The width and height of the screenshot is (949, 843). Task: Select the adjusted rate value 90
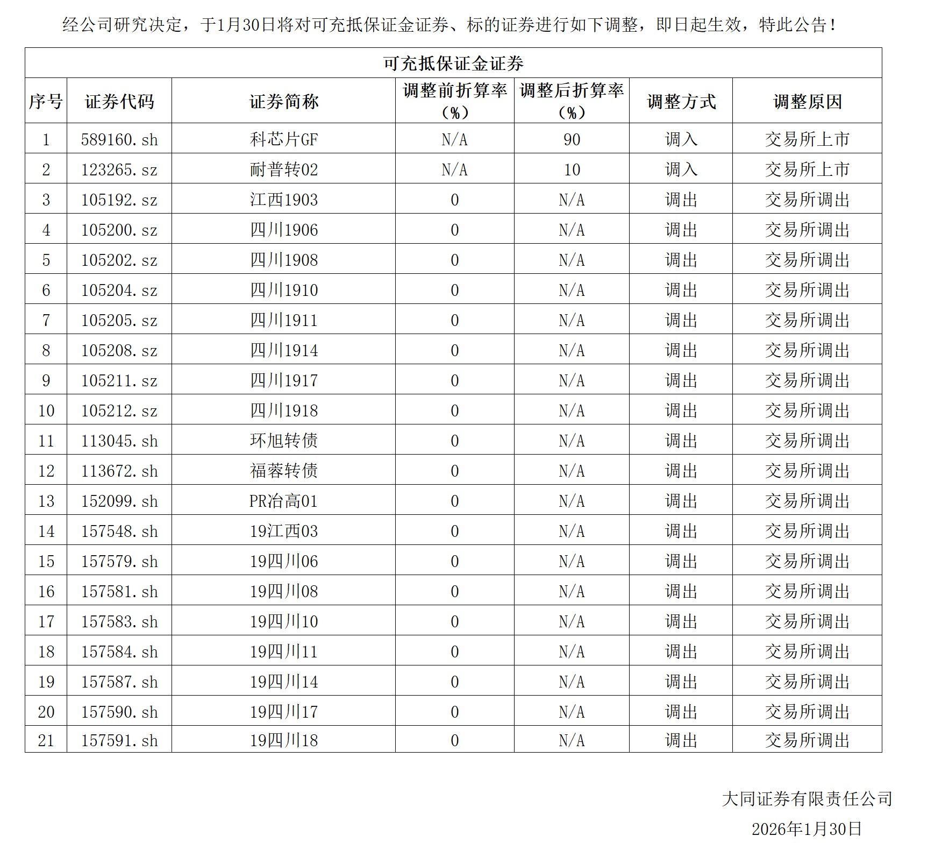[x=572, y=139]
